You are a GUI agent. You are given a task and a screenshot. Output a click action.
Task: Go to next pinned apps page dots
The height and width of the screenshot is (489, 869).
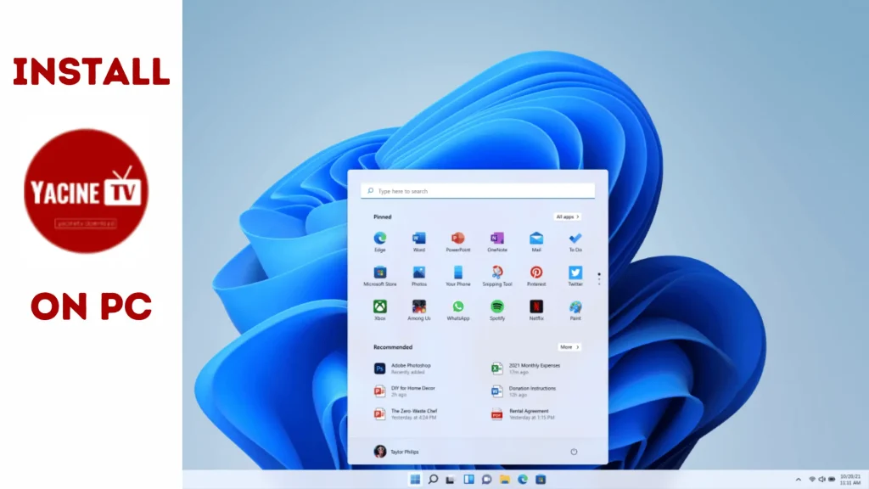point(599,278)
